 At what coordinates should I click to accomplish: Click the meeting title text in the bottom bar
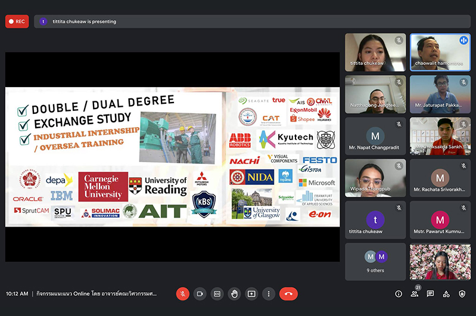(97, 294)
